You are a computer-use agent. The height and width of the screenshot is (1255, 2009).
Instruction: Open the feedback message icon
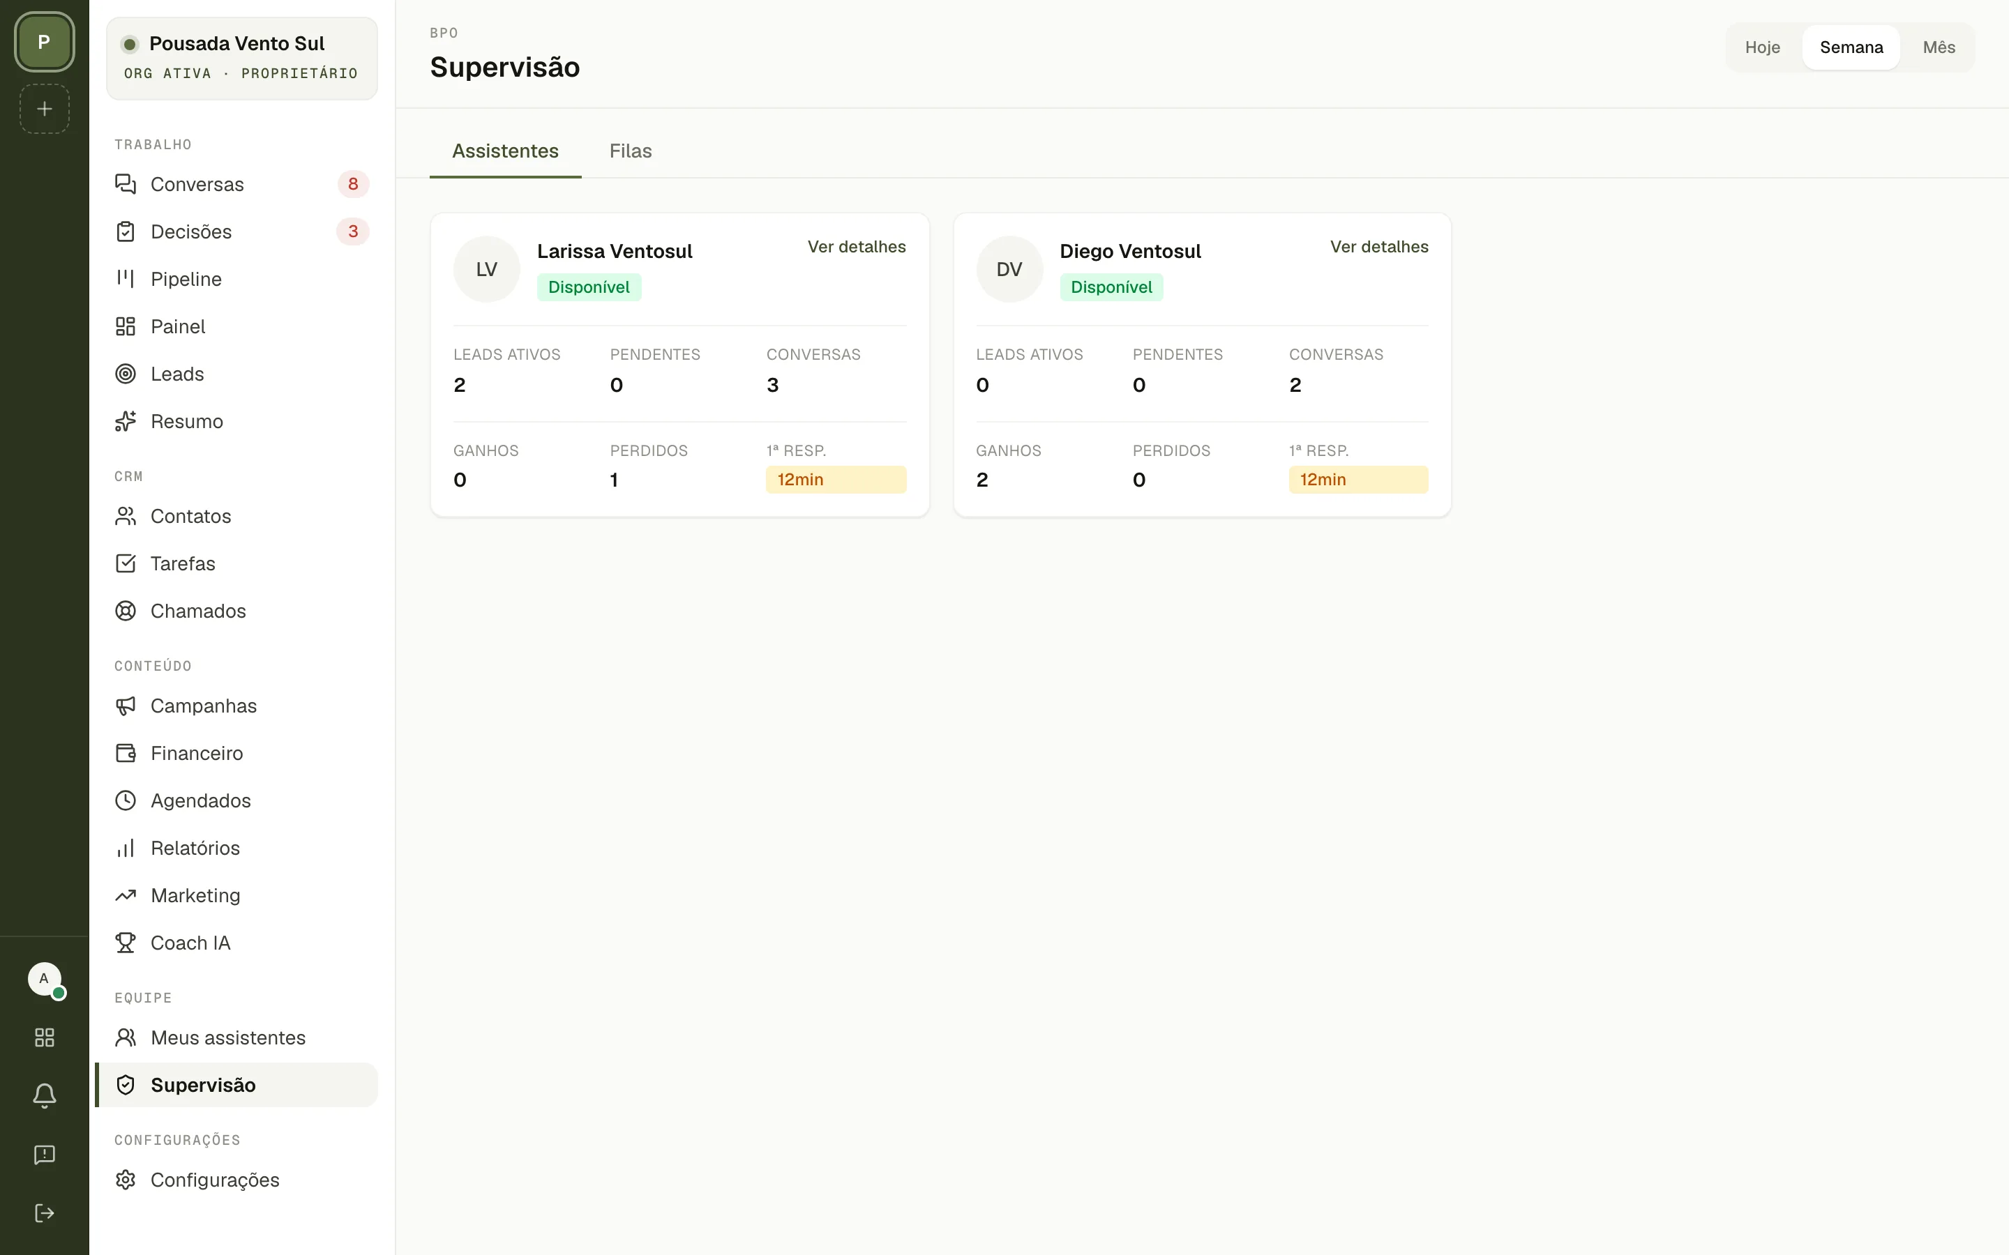pos(45,1155)
